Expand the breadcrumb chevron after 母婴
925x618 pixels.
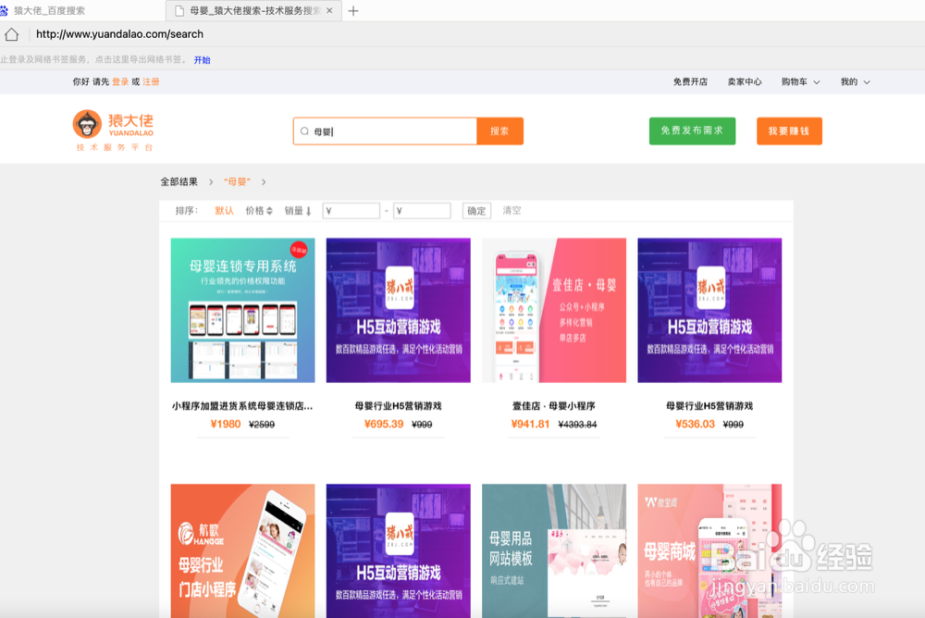264,181
